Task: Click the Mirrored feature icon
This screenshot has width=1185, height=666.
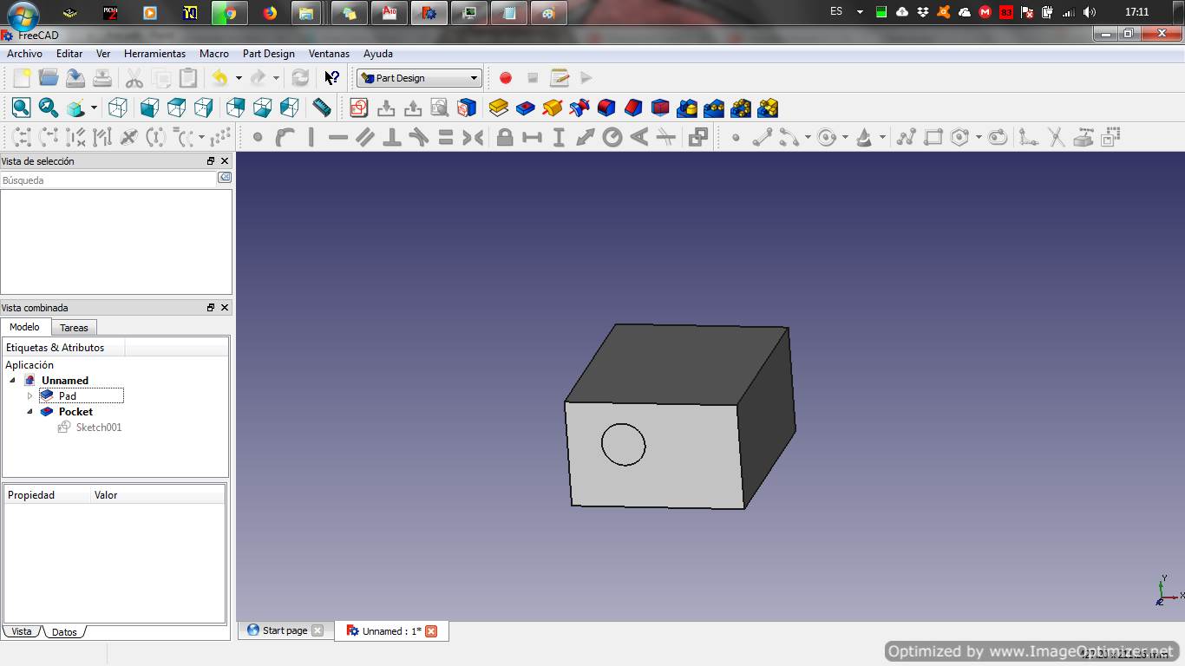Action: pyautogui.click(x=686, y=108)
